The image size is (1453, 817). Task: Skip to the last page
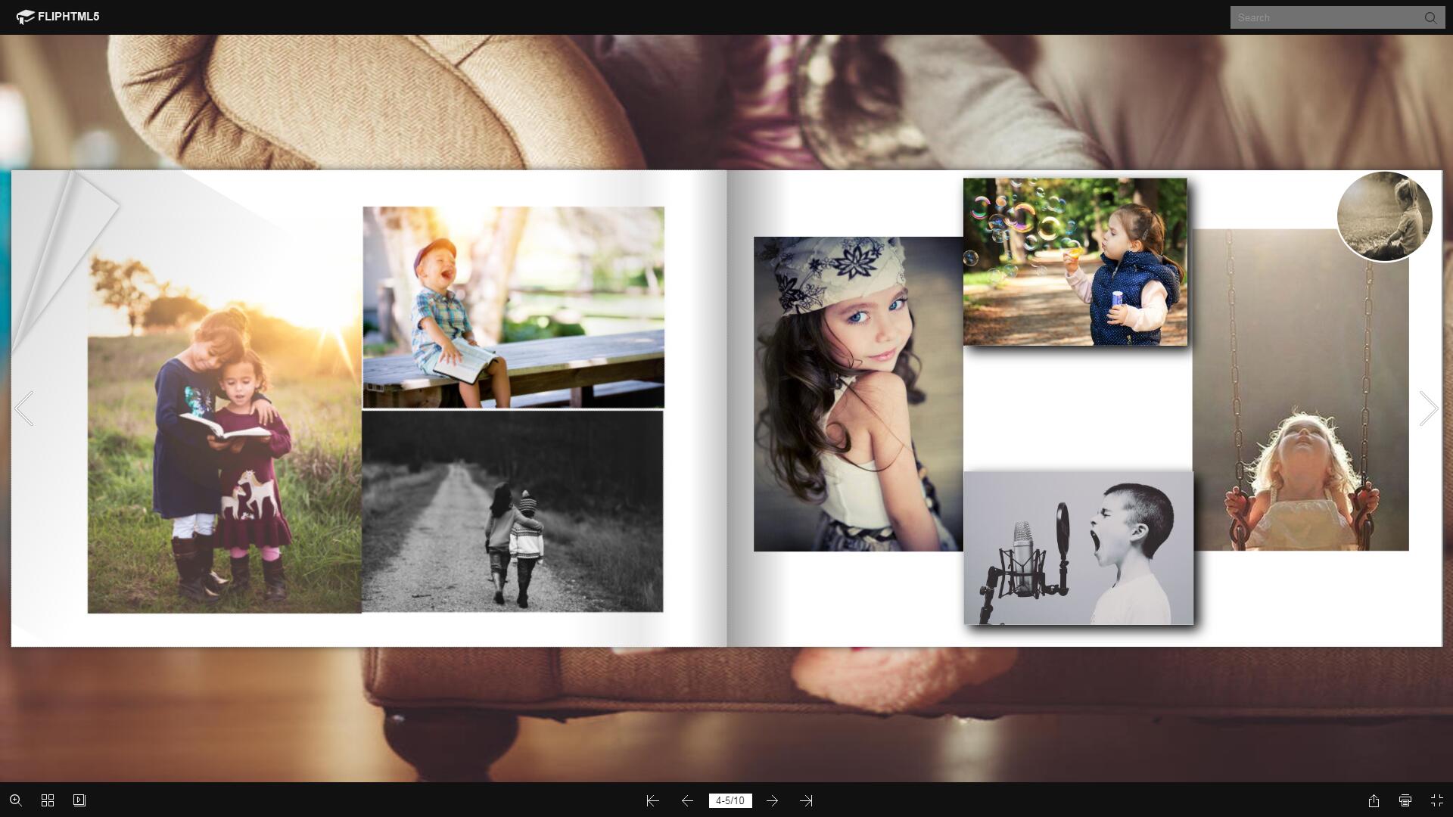807,800
